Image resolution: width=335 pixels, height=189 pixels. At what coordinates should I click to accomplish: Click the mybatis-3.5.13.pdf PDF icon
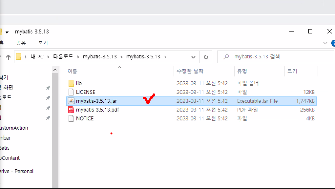point(71,110)
